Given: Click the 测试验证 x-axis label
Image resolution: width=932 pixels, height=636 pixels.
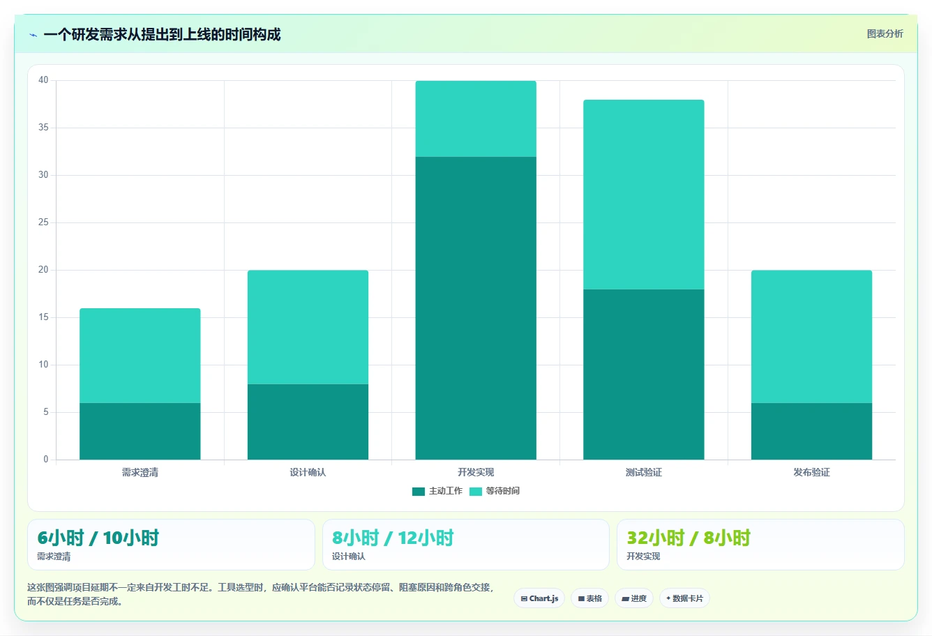Looking at the screenshot, I should coord(644,472).
